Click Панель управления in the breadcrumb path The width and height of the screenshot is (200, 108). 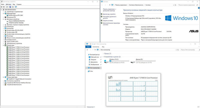tap(121, 5)
